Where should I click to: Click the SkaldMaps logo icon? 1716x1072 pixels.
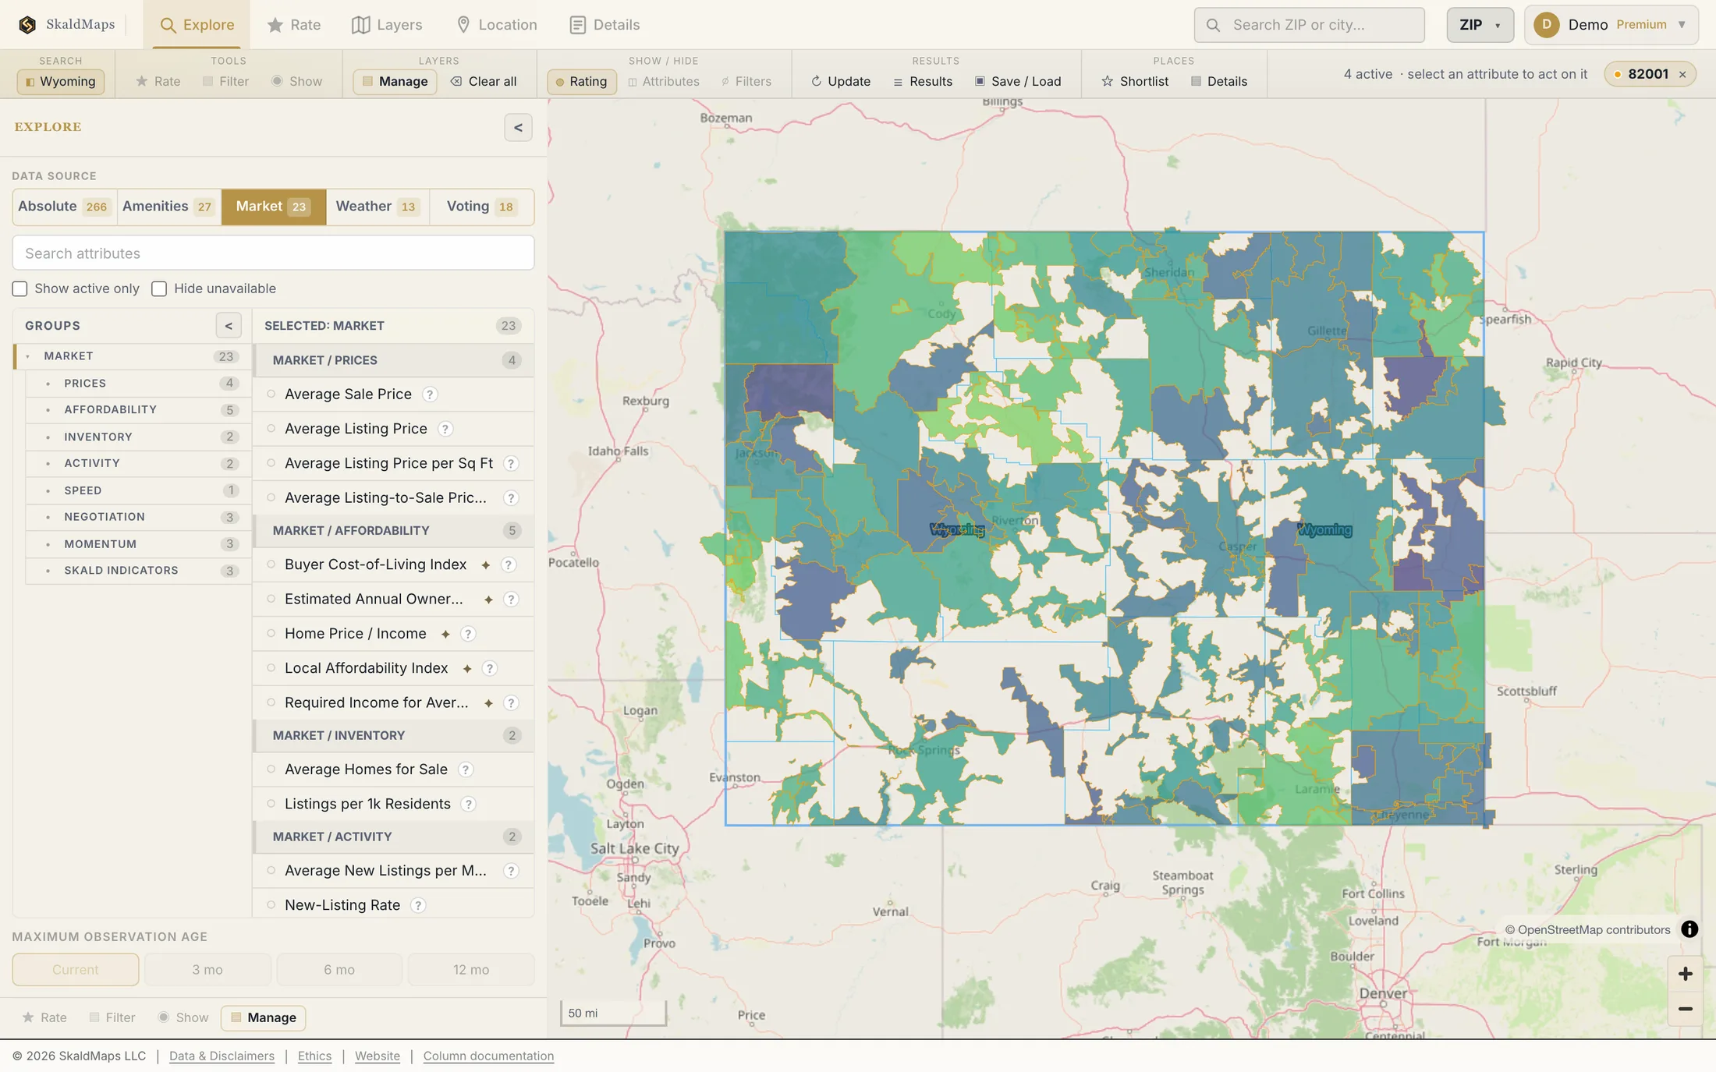(x=27, y=25)
